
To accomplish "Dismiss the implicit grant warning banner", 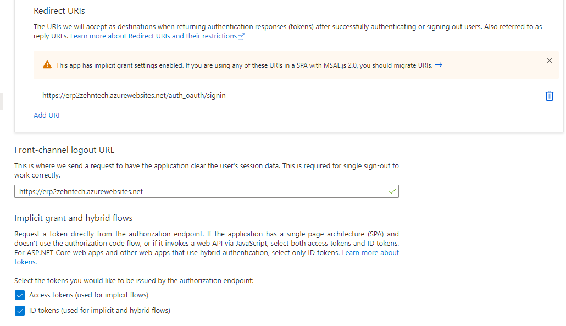I will [x=549, y=60].
